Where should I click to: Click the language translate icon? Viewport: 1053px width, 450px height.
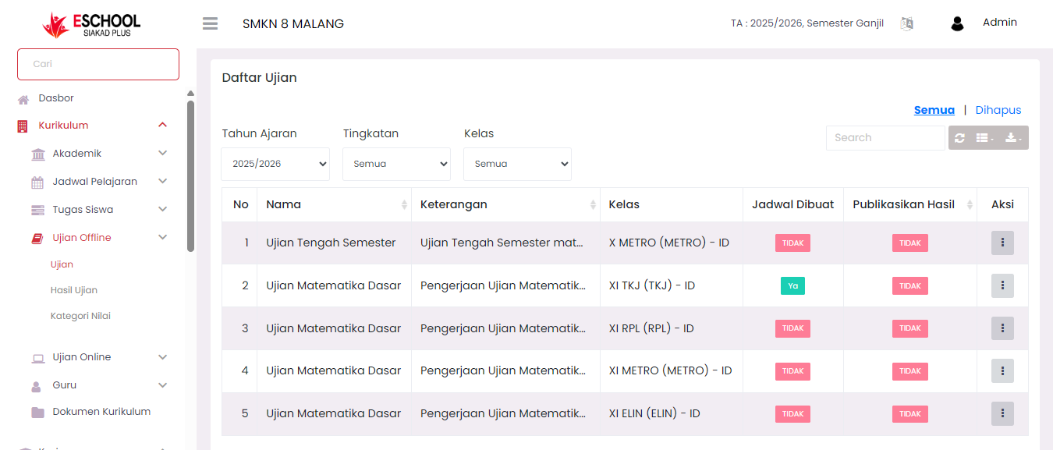[906, 23]
